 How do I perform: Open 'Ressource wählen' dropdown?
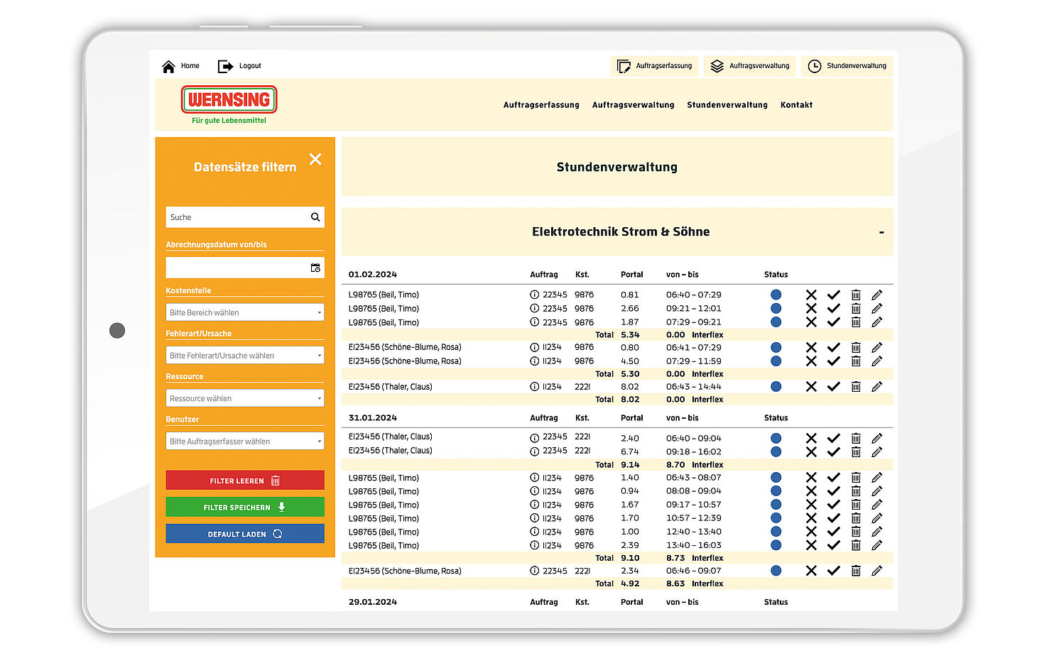(245, 398)
